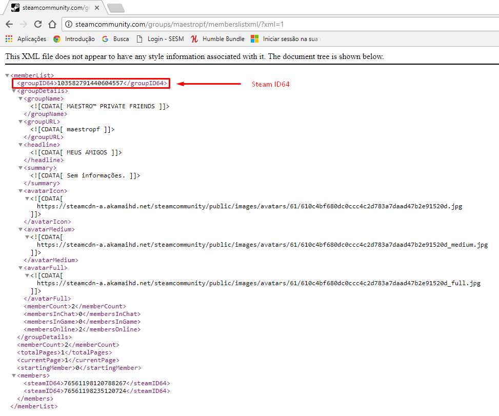
Task: Click the avatar URL ending 91520d_full.jpg
Action: [x=258, y=283]
